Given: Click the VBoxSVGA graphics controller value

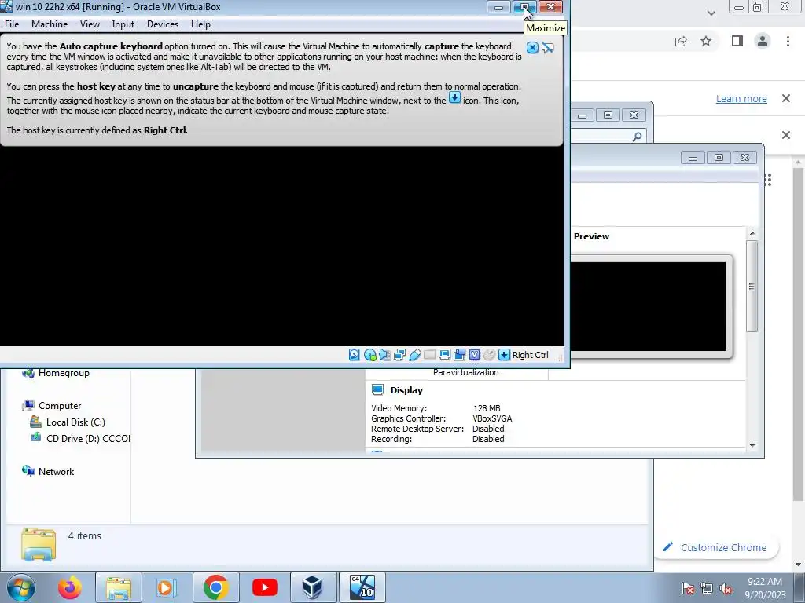Looking at the screenshot, I should pyautogui.click(x=492, y=418).
